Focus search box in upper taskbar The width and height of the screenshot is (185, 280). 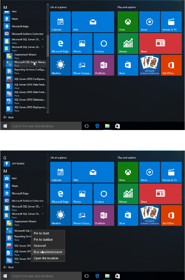[x=46, y=126]
